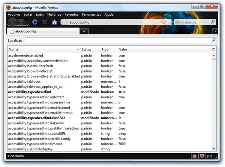Click the 'beep' value of soundURL

tap(122, 134)
